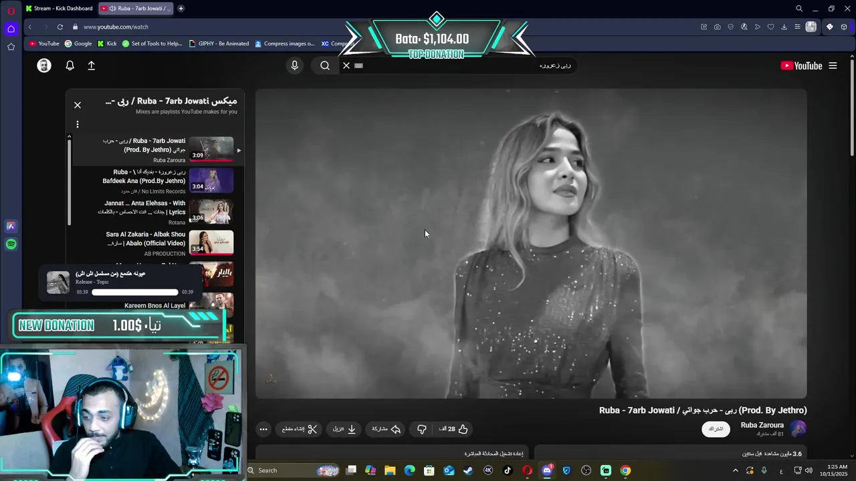Open Aria AI in Opera sidebar
The height and width of the screenshot is (481, 856).
(x=11, y=226)
